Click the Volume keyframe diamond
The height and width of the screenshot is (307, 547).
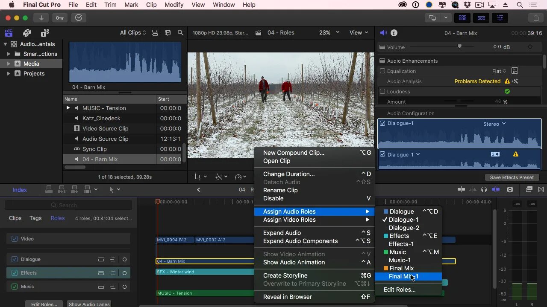click(530, 47)
